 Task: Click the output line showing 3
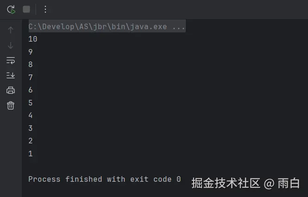[x=31, y=128]
